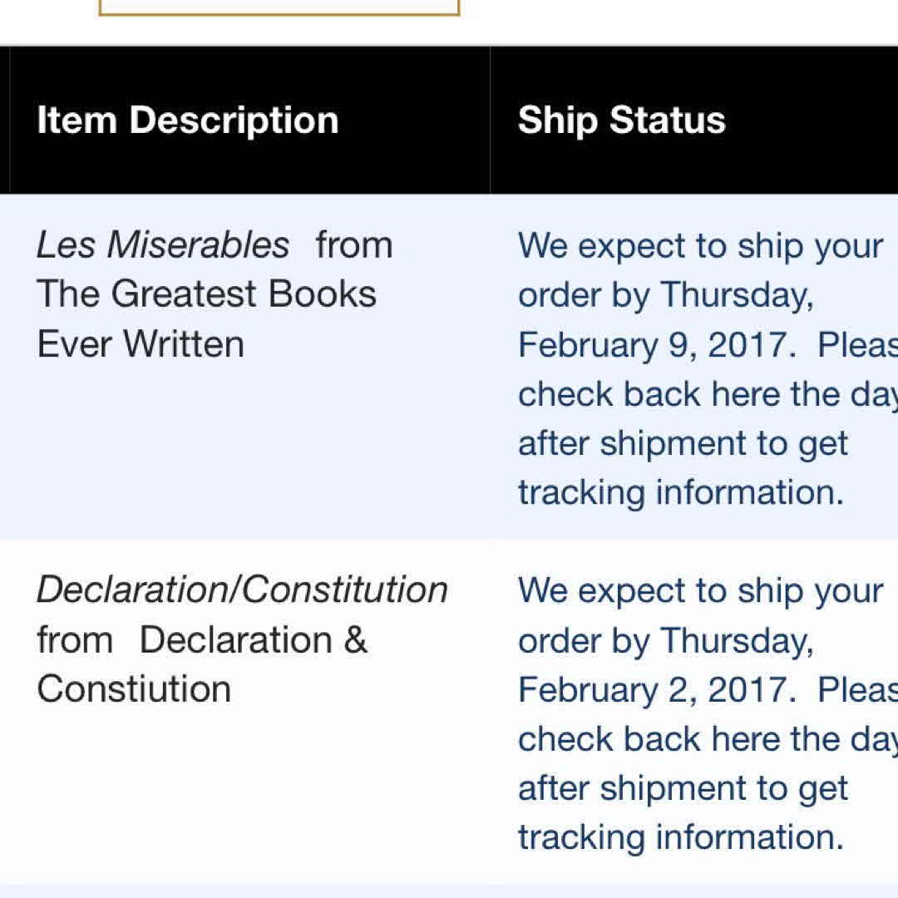Click "tracking information" in Les Miserables row
898x898 pixels.
tap(680, 492)
